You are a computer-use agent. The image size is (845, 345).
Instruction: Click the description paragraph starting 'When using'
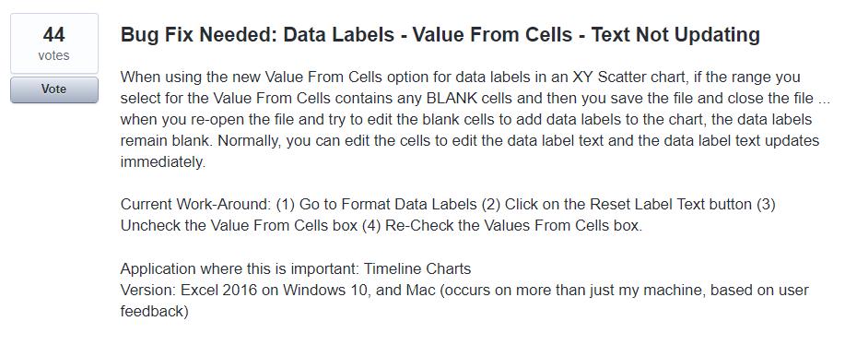click(x=475, y=120)
